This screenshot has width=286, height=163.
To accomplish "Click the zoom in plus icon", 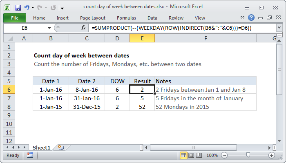I will pos(271,155).
